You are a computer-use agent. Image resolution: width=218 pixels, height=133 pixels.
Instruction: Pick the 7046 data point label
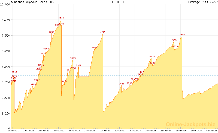174,40
